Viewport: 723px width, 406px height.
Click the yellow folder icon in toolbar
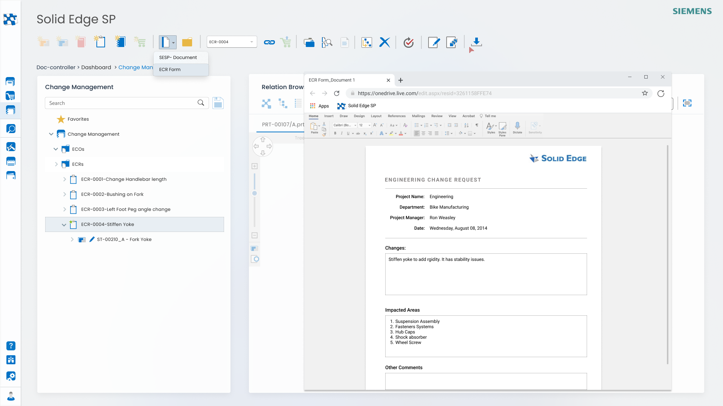point(187,42)
